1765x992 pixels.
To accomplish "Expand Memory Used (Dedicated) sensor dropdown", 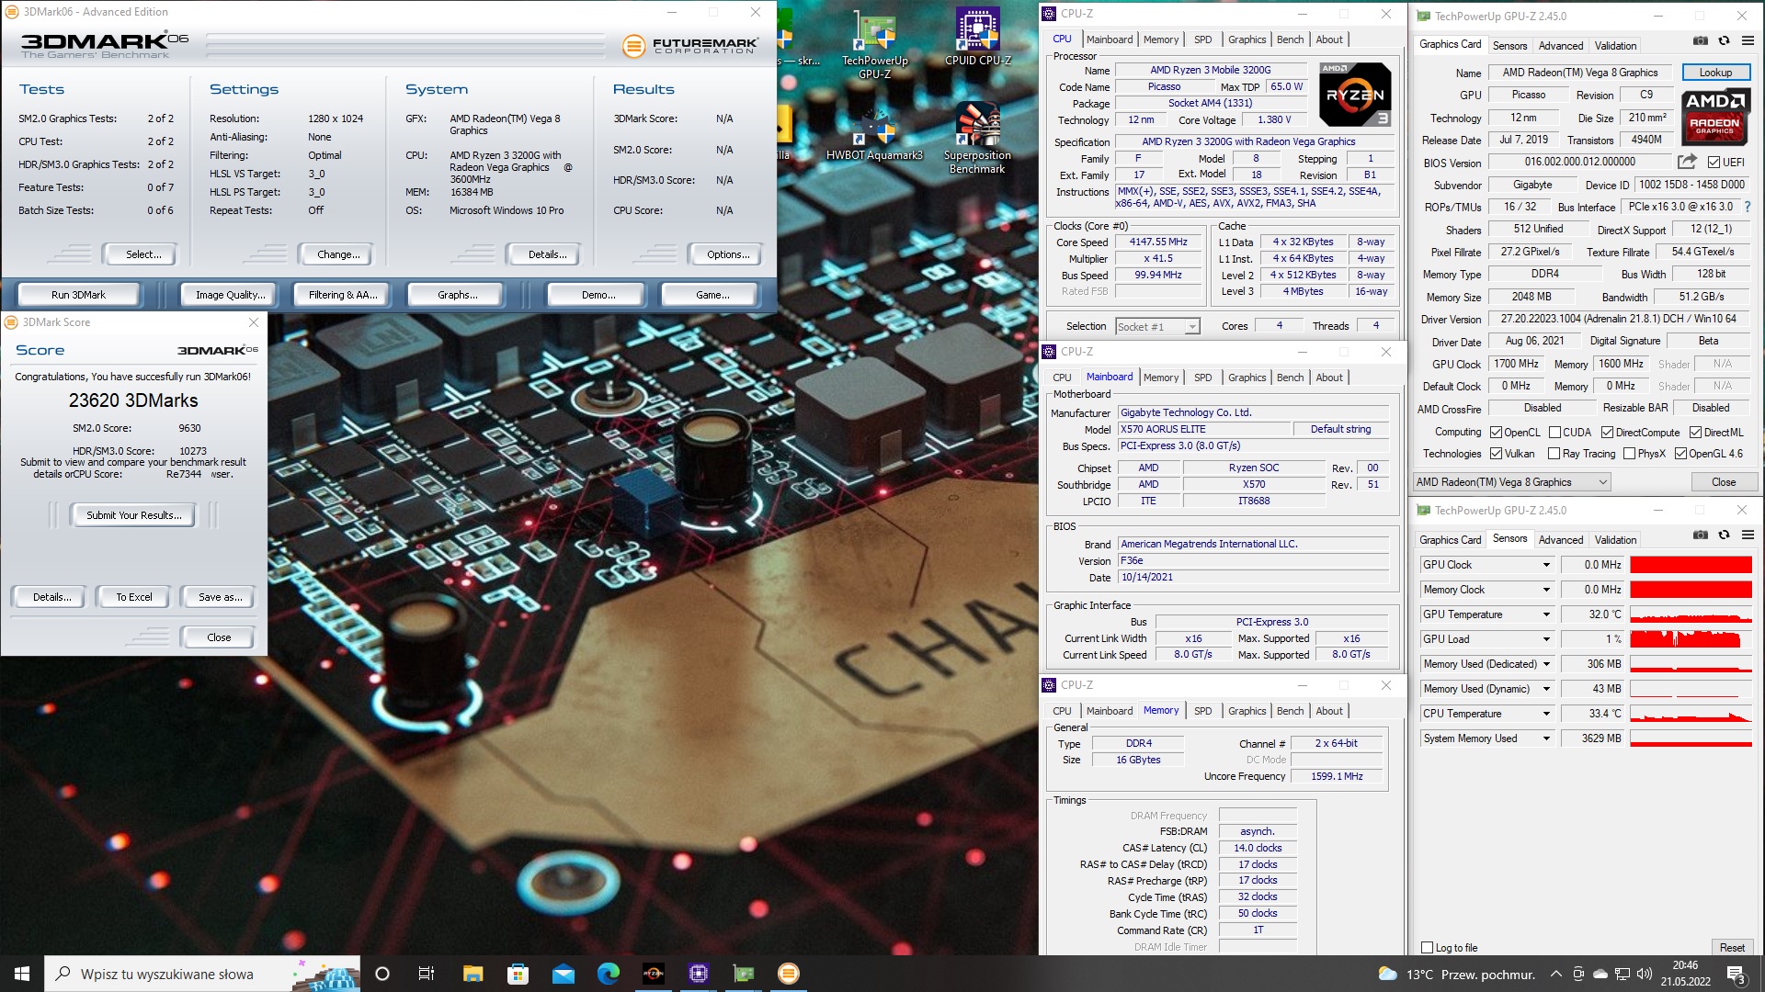I will 1546,664.
